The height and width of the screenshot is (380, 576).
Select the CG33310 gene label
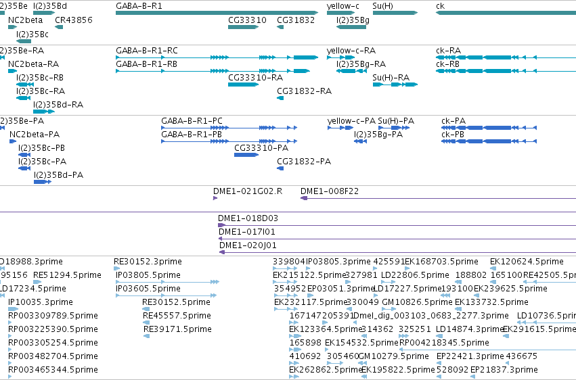247,20
